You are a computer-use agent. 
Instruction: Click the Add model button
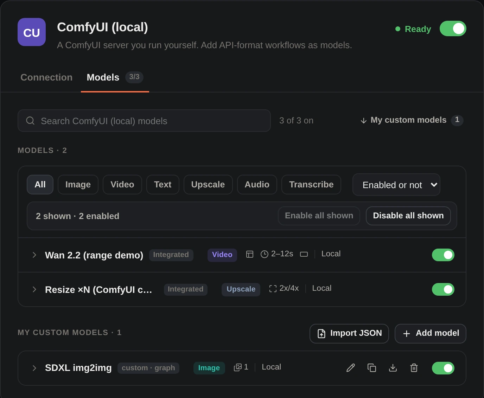point(431,333)
